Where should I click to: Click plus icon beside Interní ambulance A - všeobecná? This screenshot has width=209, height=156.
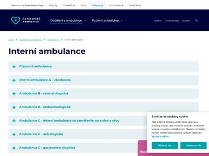(14, 80)
